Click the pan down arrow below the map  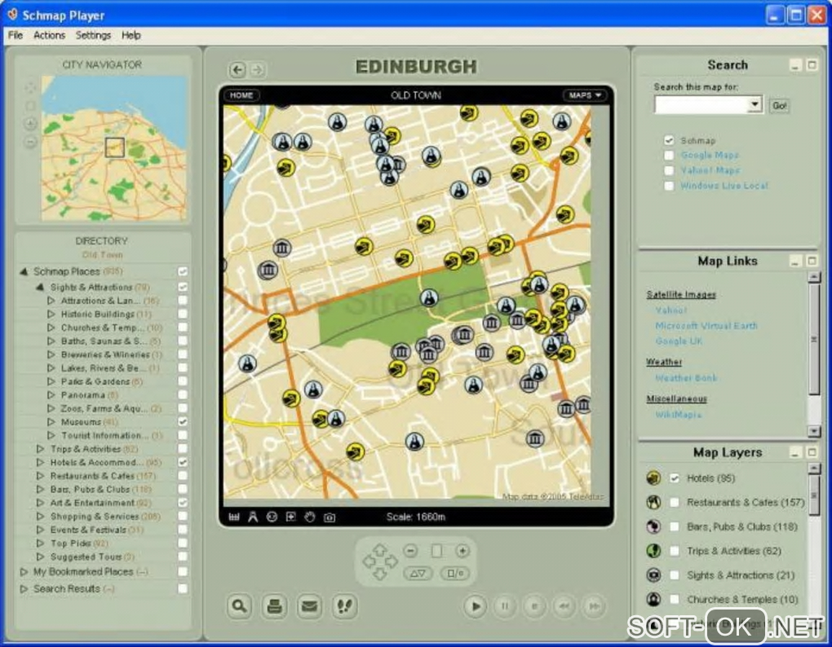click(x=379, y=574)
